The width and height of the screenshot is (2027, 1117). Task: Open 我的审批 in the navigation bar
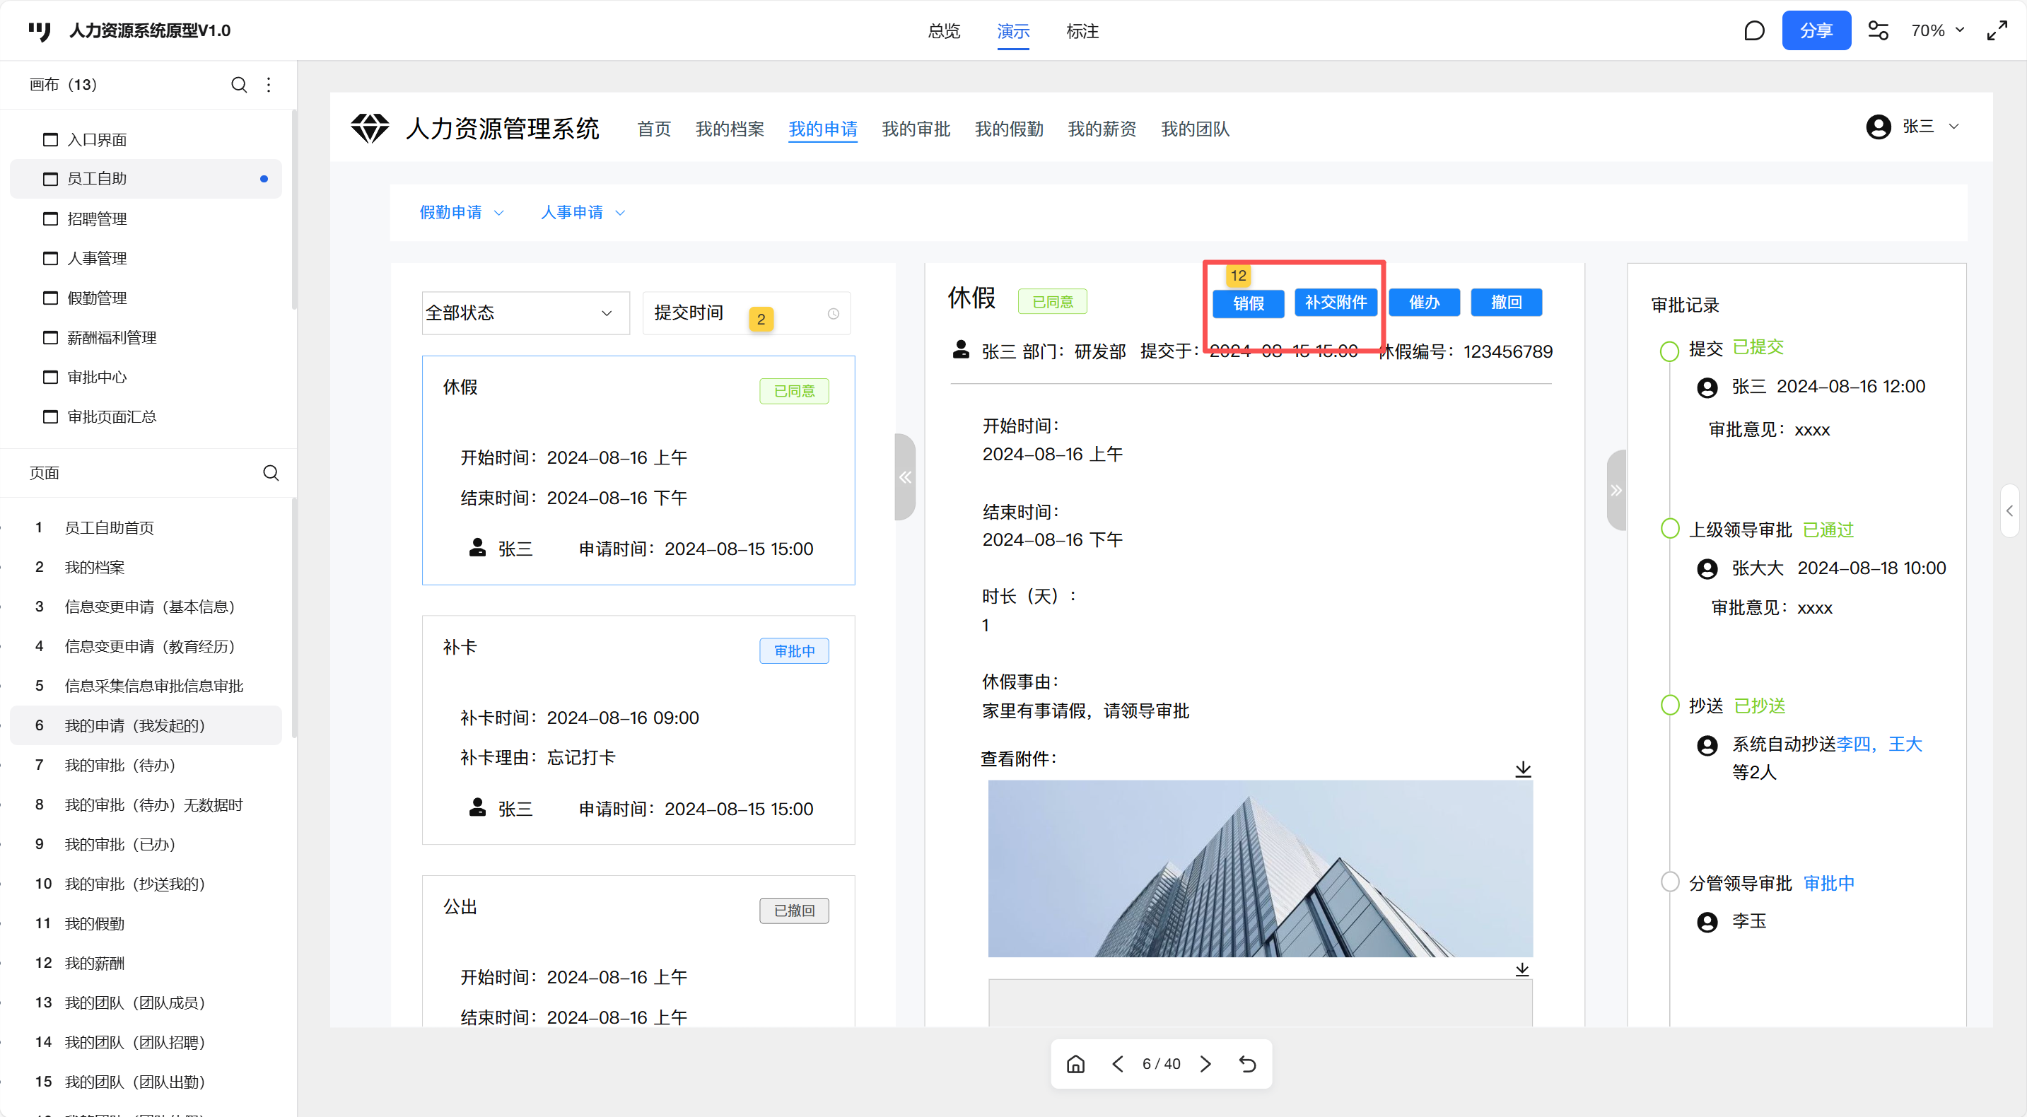point(915,129)
